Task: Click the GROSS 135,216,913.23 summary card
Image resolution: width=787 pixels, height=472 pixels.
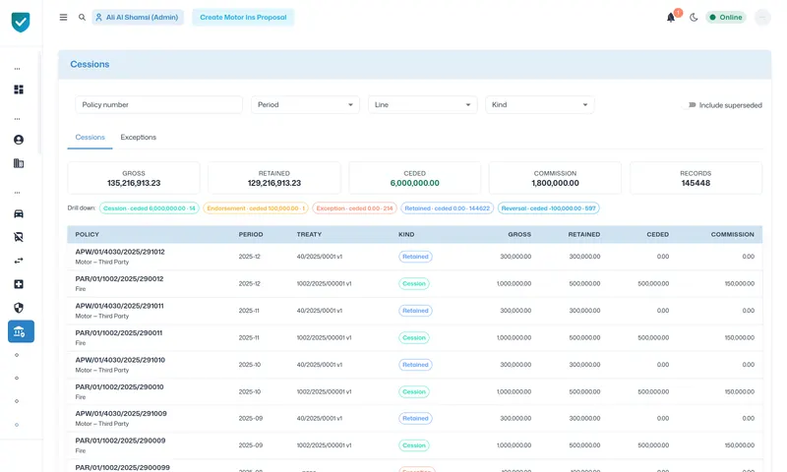Action: tap(134, 178)
